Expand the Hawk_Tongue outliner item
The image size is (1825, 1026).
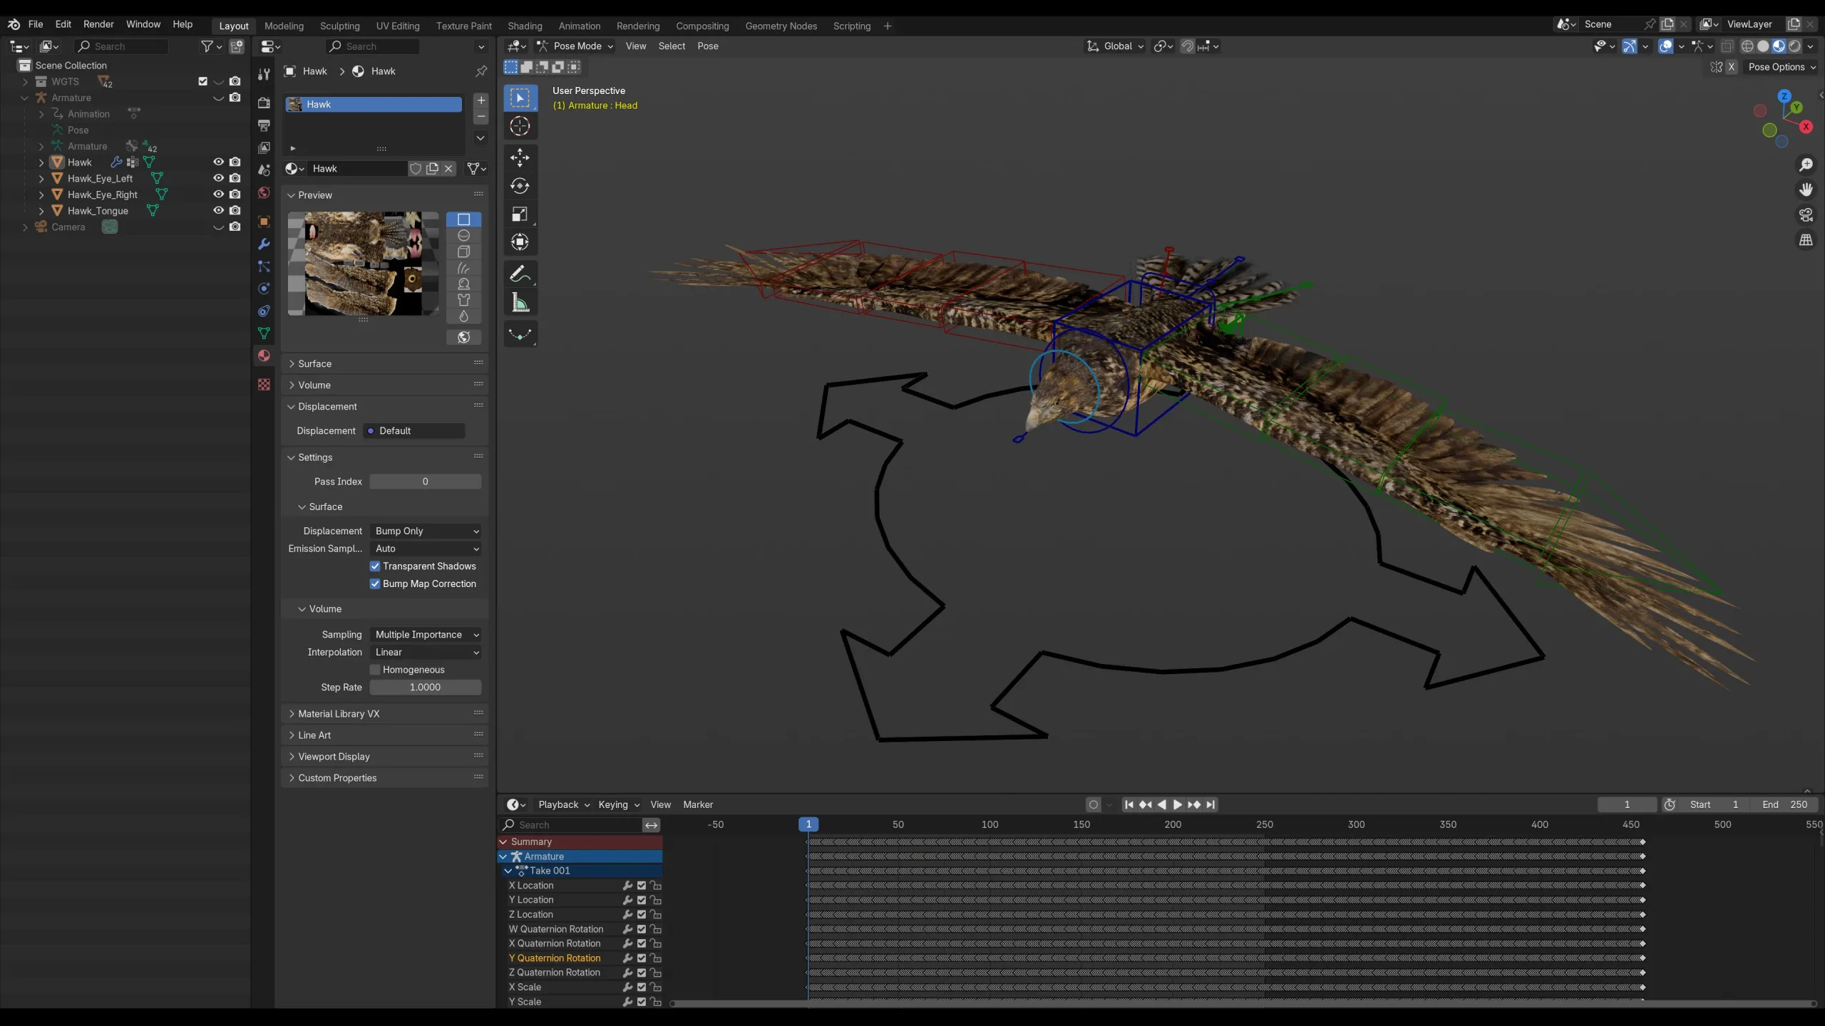(x=41, y=210)
